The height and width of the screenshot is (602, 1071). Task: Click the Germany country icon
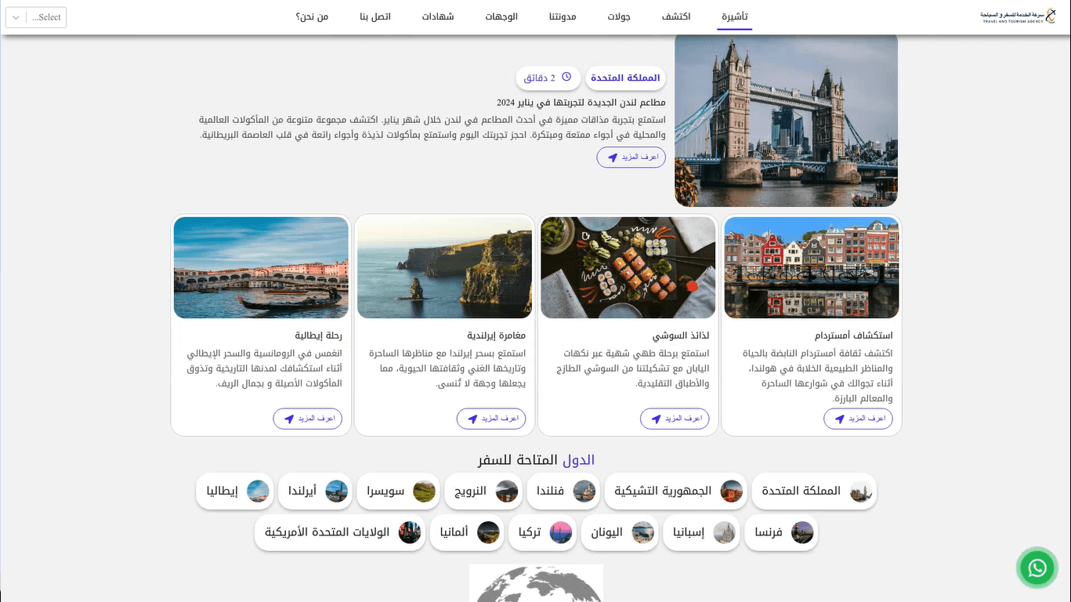488,533
